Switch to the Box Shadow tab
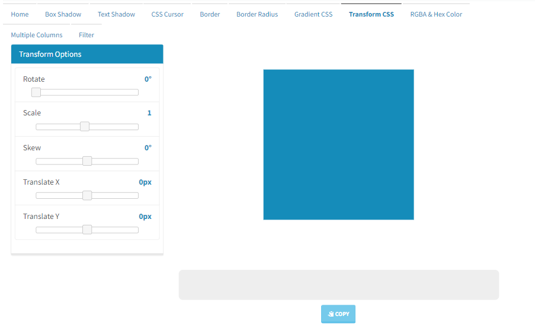The width and height of the screenshot is (535, 329). pos(63,14)
